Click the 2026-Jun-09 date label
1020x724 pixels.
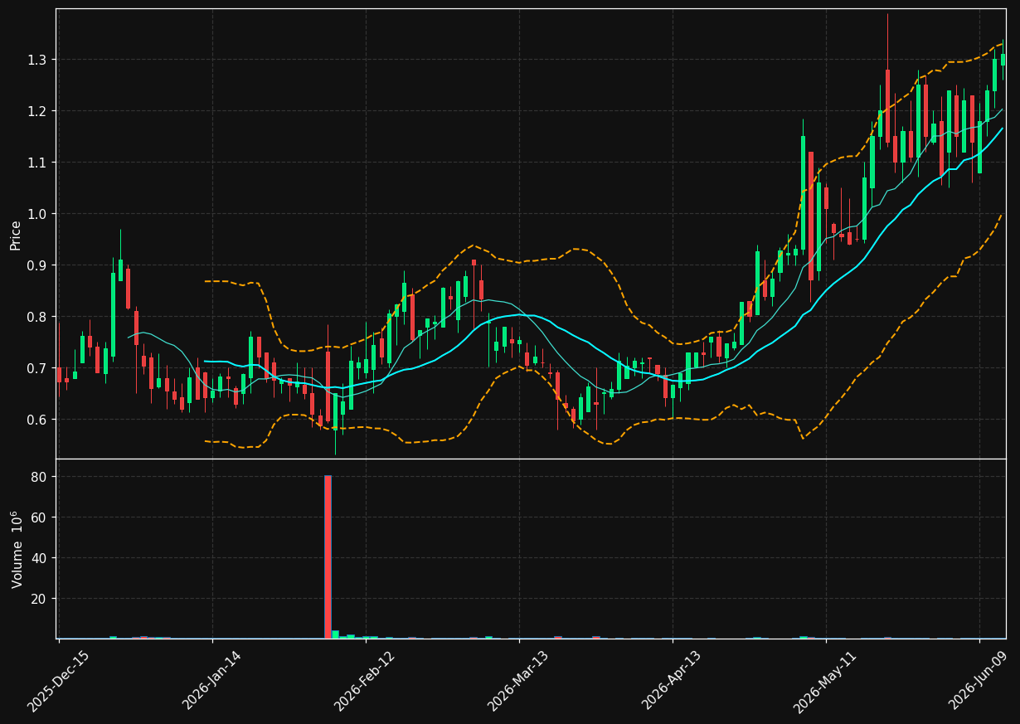pyautogui.click(x=980, y=681)
